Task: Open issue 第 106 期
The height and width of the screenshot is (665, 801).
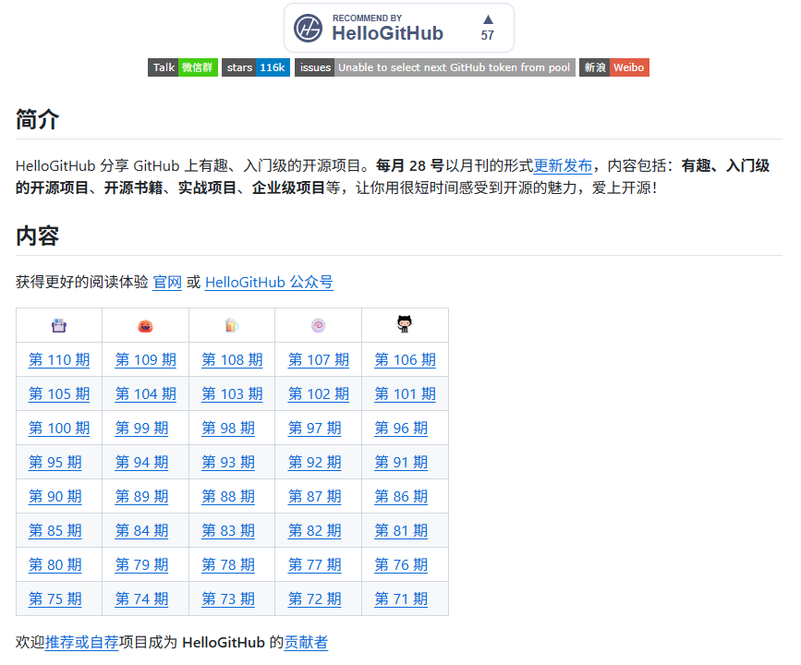Action: point(405,359)
